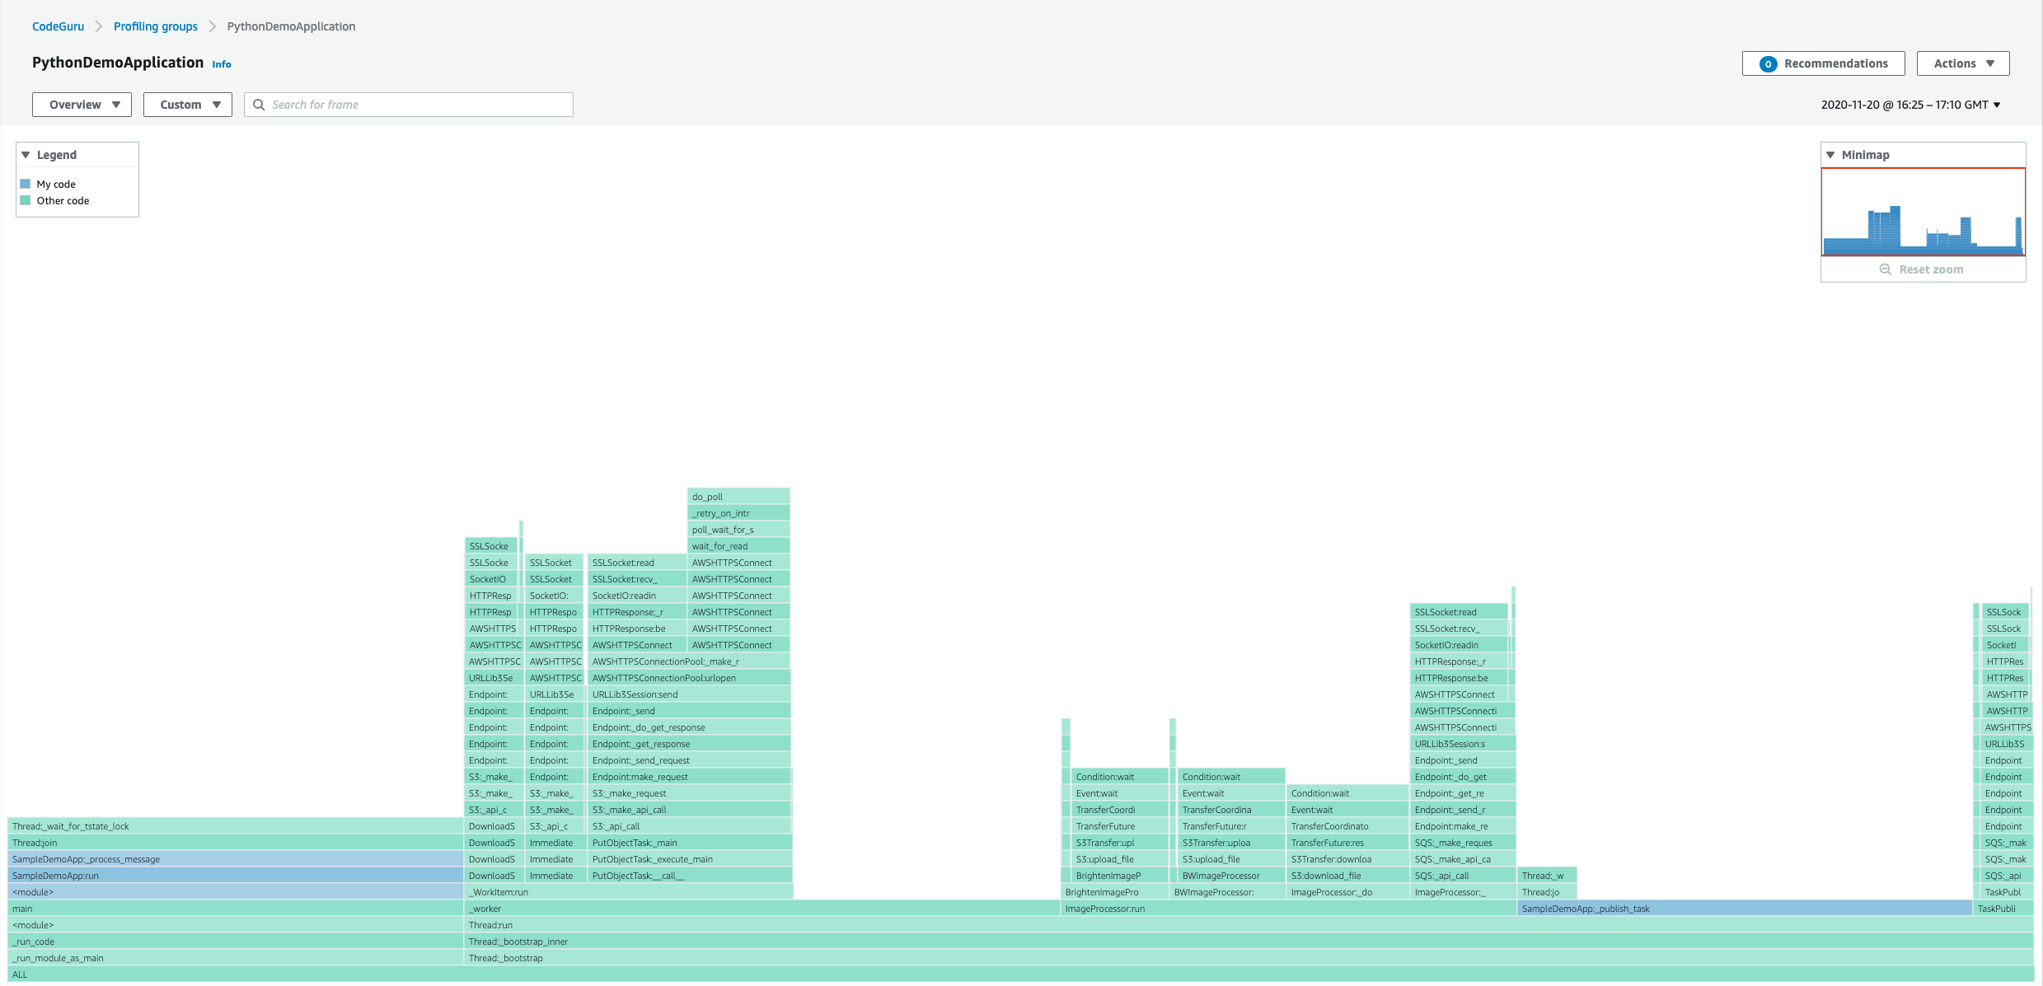
Task: Click the CodeGuru breadcrumb link
Action: pyautogui.click(x=58, y=26)
